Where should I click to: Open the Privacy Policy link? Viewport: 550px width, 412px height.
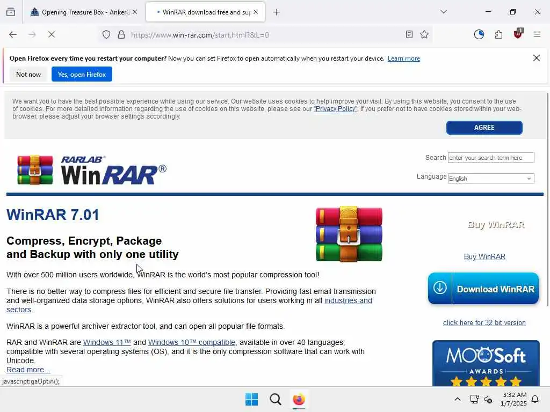[x=335, y=108]
